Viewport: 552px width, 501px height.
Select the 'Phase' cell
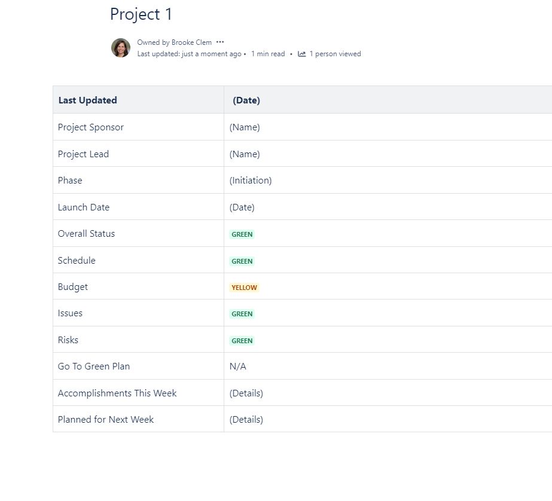pos(138,180)
